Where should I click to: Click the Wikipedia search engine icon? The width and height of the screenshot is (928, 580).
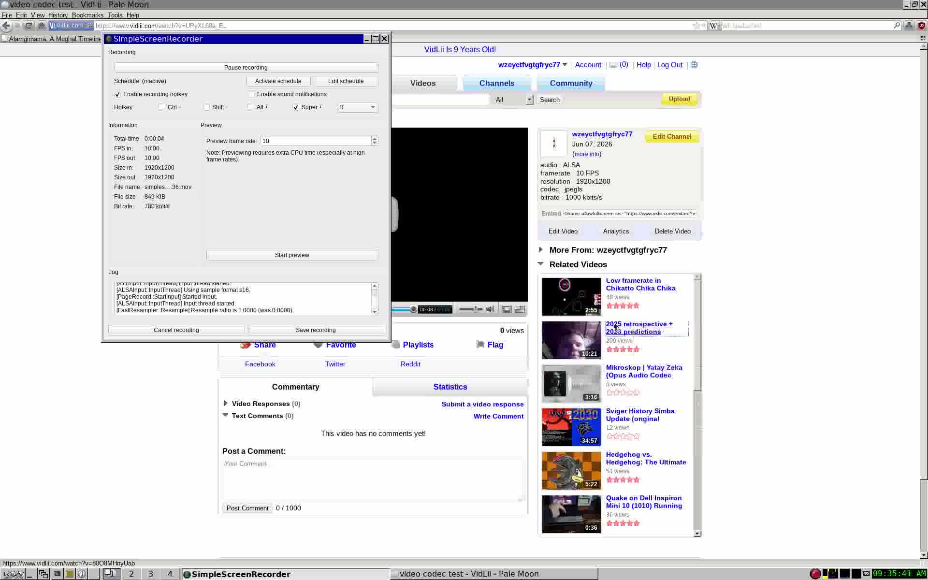click(713, 26)
